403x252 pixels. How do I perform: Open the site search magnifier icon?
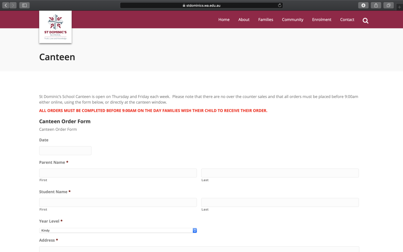(365, 20)
